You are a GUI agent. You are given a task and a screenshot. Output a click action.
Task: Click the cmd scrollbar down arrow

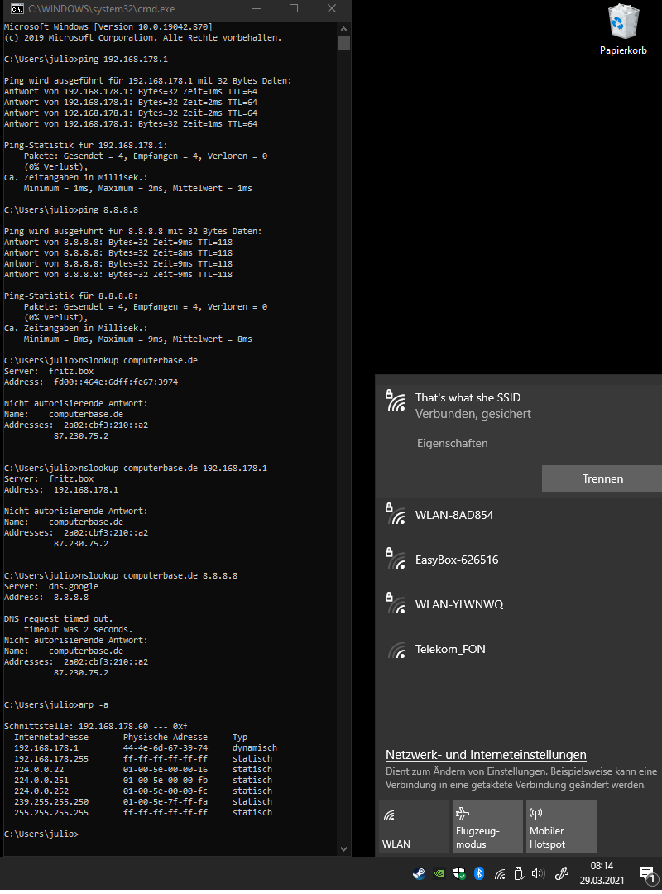point(343,849)
